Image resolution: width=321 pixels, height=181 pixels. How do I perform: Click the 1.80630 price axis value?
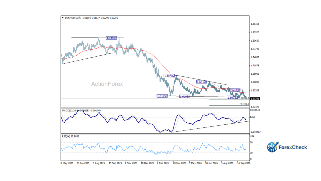click(255, 41)
